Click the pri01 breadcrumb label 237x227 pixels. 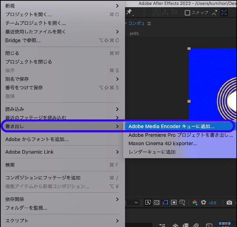click(134, 33)
